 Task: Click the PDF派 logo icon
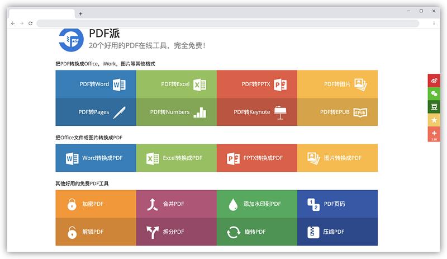tap(71, 40)
